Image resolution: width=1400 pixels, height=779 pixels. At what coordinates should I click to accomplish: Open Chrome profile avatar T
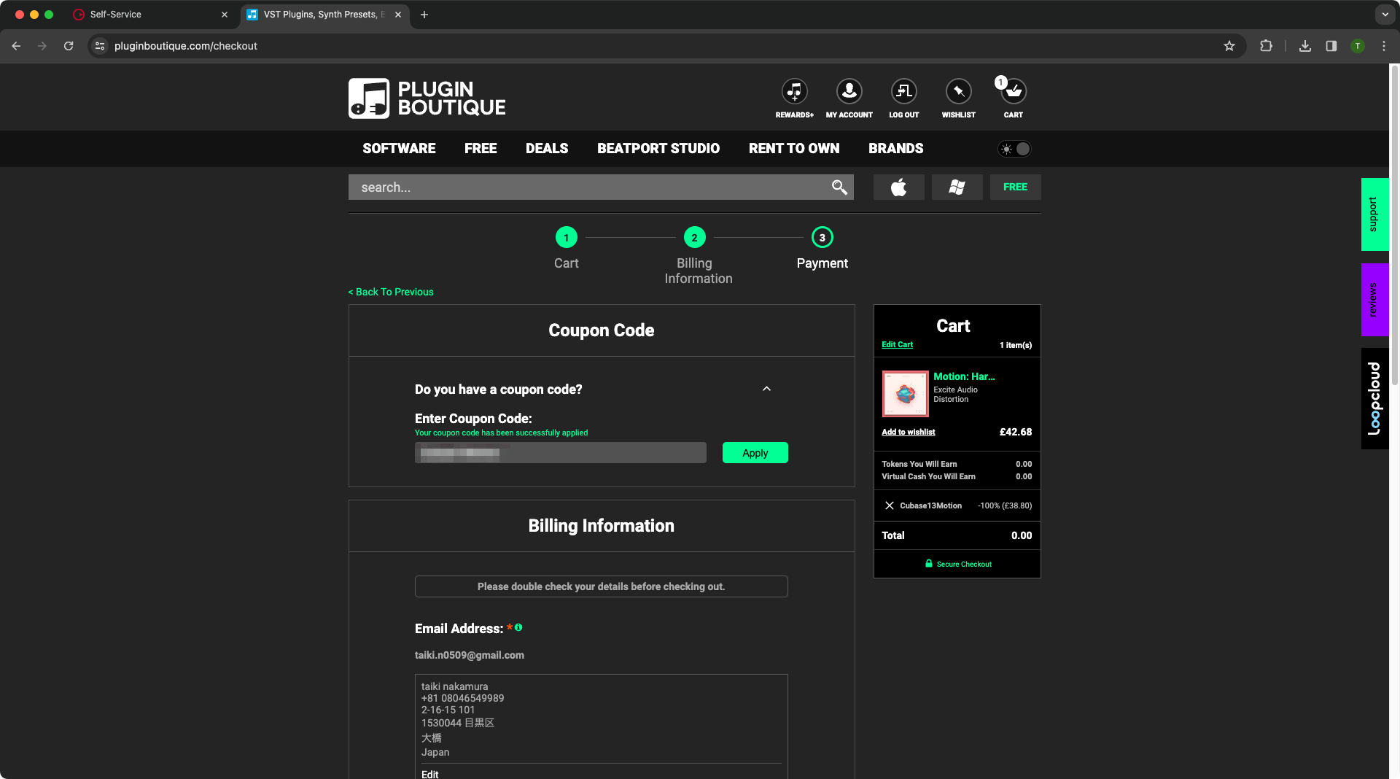(1358, 46)
